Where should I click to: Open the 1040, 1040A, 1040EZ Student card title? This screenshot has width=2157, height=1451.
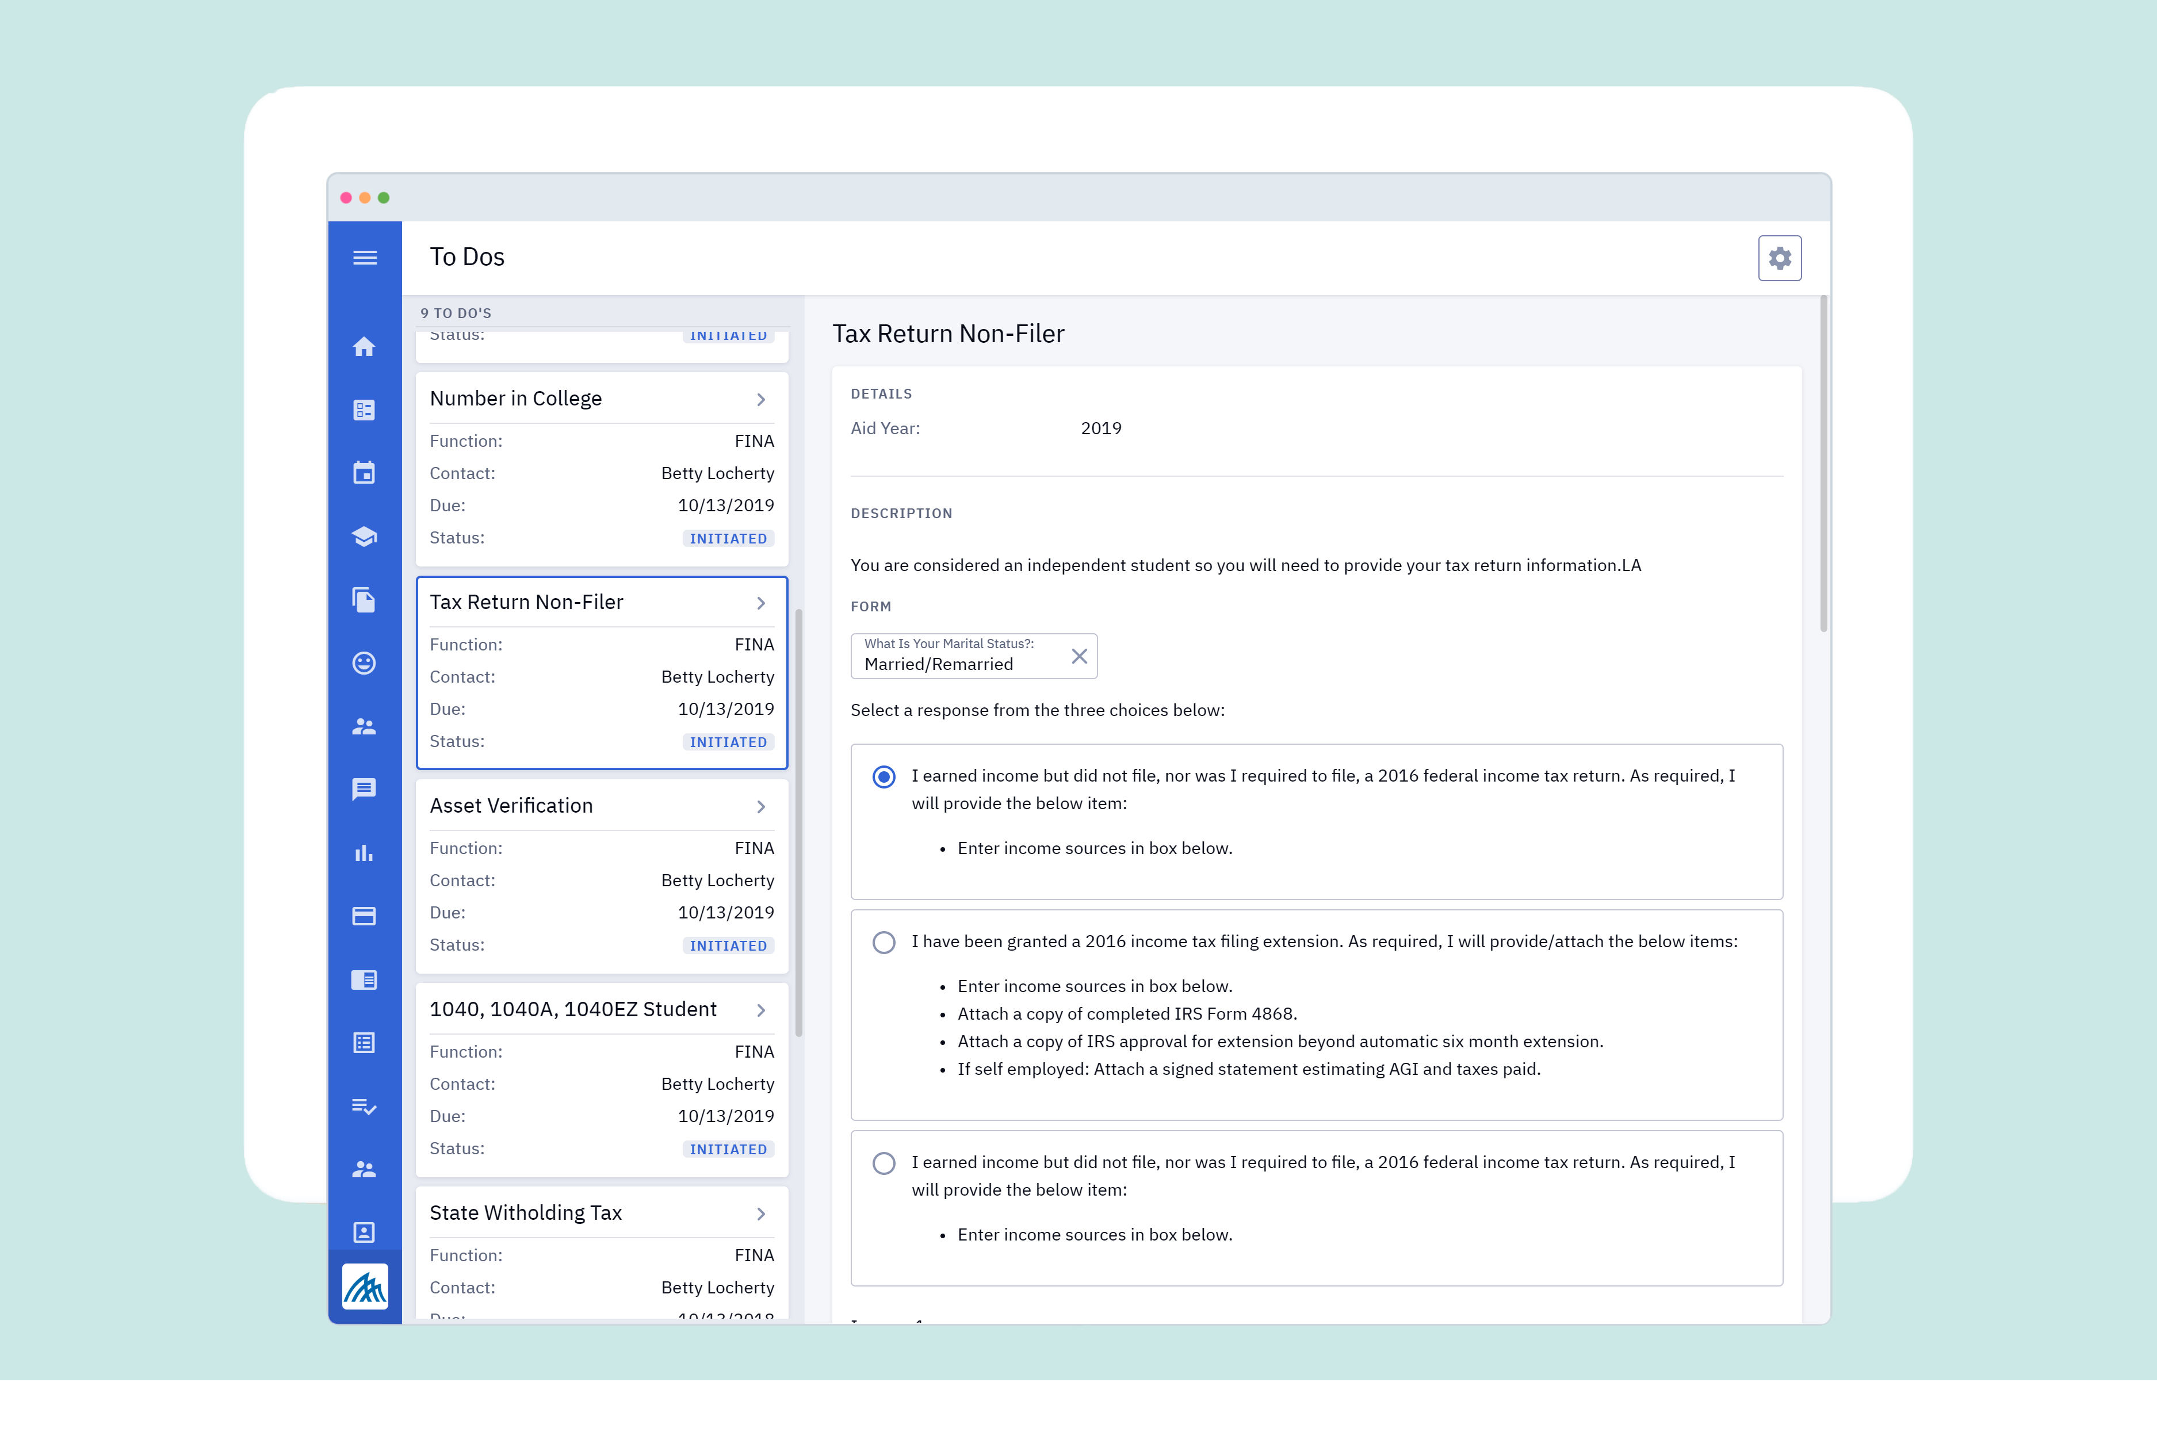click(x=573, y=1009)
